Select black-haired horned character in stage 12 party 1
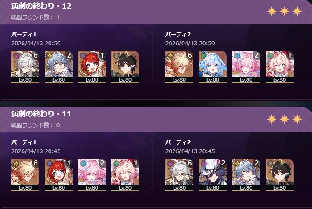This screenshot has height=209, width=312. [x=125, y=67]
